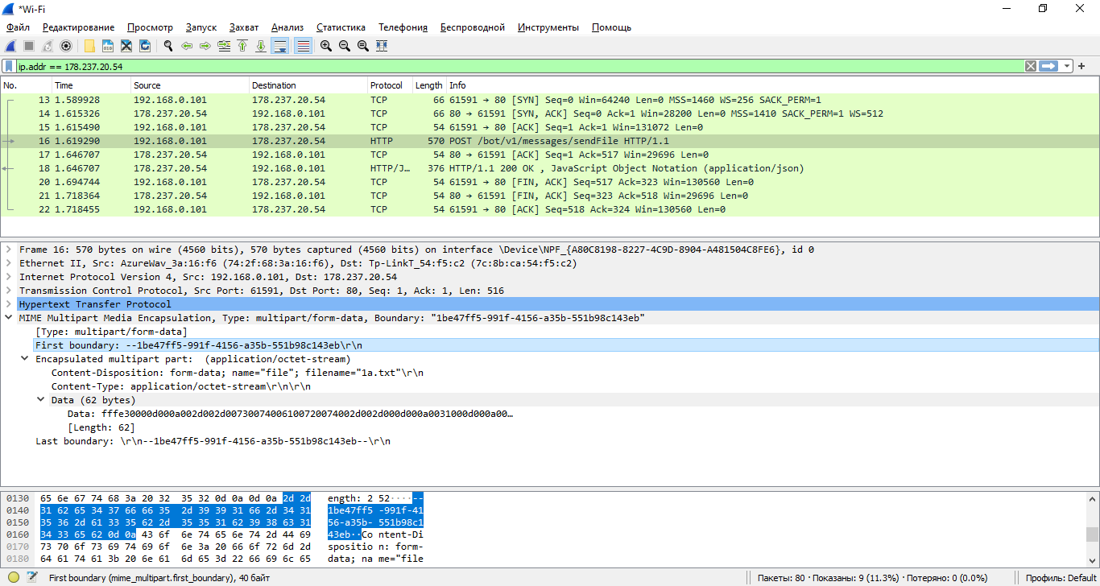Image resolution: width=1100 pixels, height=586 pixels.
Task: Click the red Stop capture icon
Action: 27,46
